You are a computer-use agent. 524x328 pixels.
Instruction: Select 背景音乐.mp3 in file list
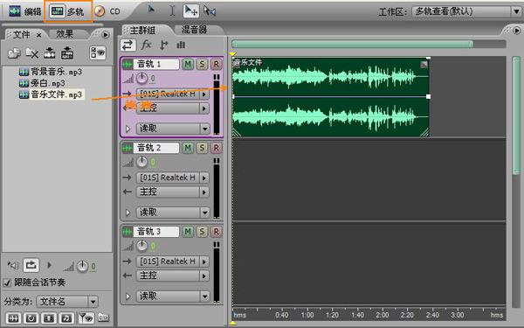(51, 72)
